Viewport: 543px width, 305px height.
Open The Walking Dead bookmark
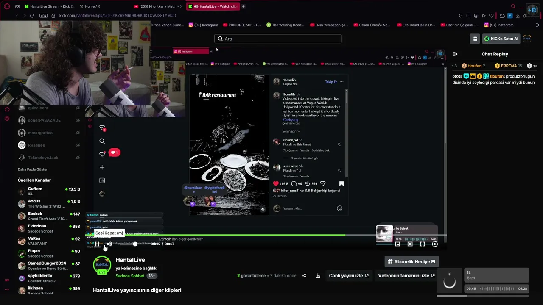point(286,25)
